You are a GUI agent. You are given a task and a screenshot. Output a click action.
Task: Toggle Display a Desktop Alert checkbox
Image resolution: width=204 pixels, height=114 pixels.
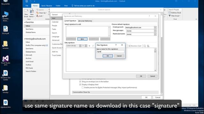click(x=80, y=85)
